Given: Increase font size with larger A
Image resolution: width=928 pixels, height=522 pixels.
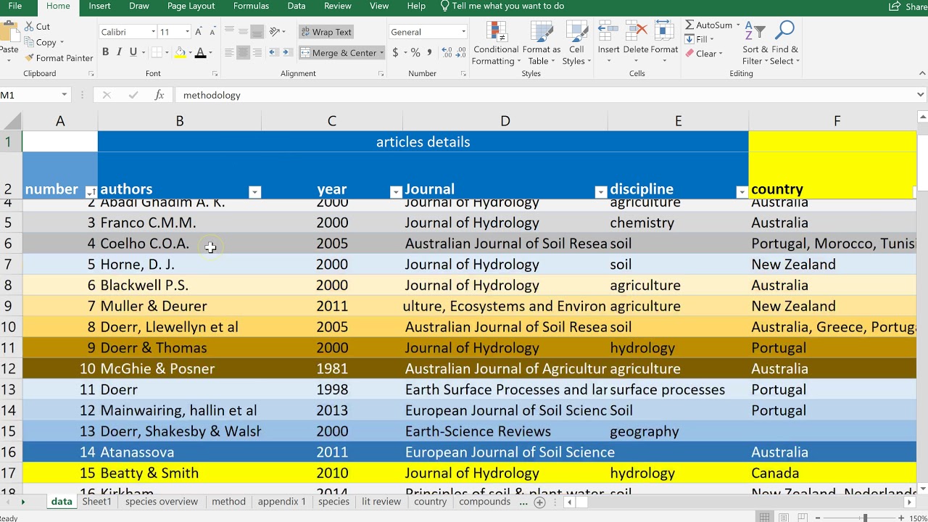Looking at the screenshot, I should coord(199,32).
